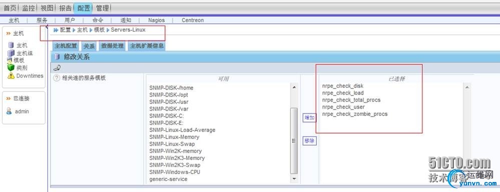Click the 增加 button

click(309, 118)
